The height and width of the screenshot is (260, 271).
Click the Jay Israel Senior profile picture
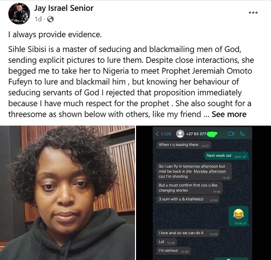coord(19,14)
